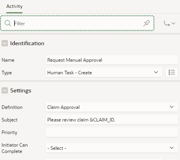Screen dimensions: 180x160
Task: Open the Definition dropdown Claim Approval
Action: click(x=112, y=107)
